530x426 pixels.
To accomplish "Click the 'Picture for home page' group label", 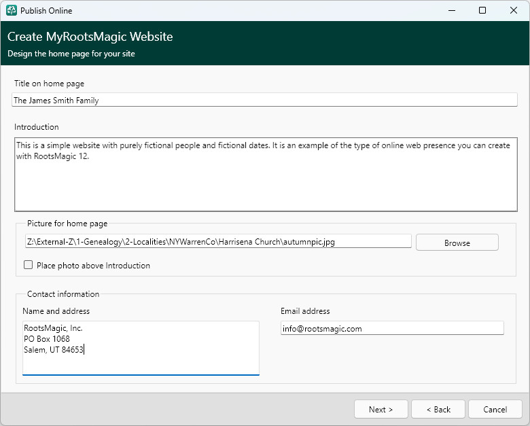I will [67, 224].
